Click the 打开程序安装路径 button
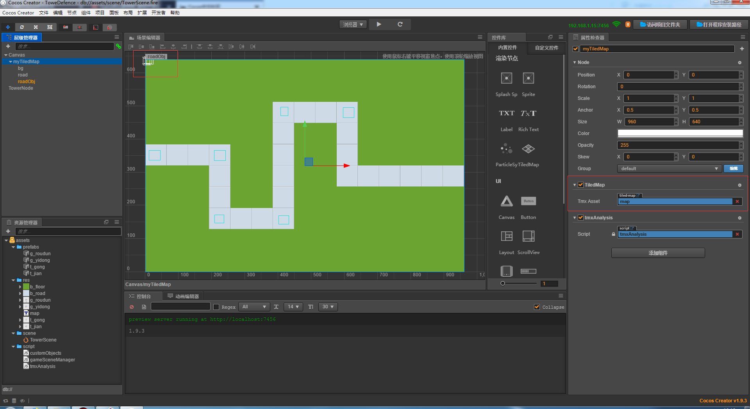 click(719, 25)
